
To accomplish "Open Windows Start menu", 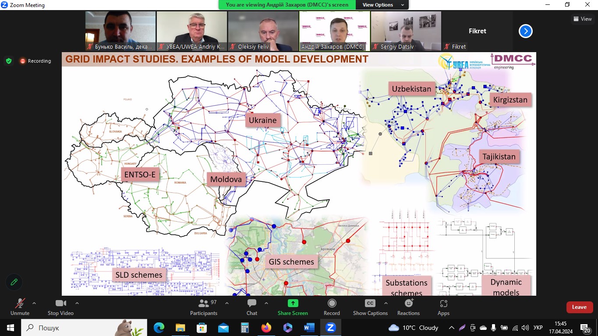I will [x=11, y=327].
